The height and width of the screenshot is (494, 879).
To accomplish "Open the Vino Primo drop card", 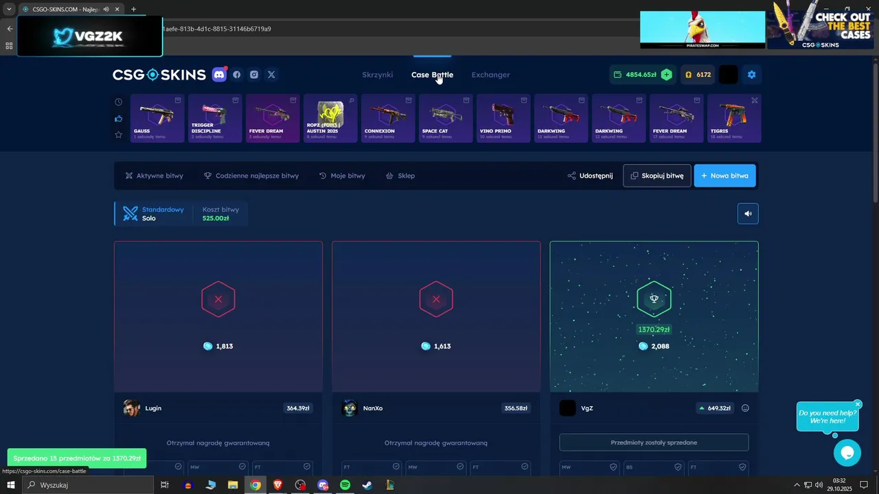I will (x=503, y=119).
